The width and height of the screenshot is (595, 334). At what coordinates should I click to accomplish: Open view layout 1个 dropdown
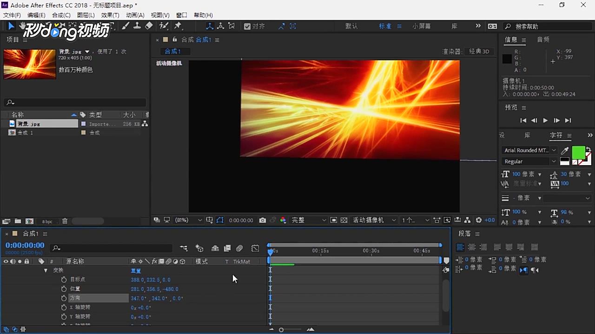click(x=416, y=220)
